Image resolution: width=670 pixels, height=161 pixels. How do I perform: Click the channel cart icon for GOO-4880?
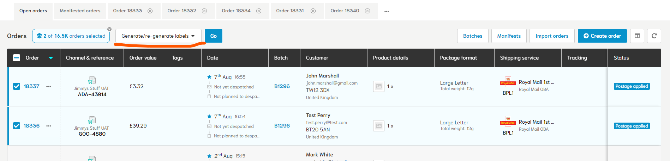tap(92, 120)
